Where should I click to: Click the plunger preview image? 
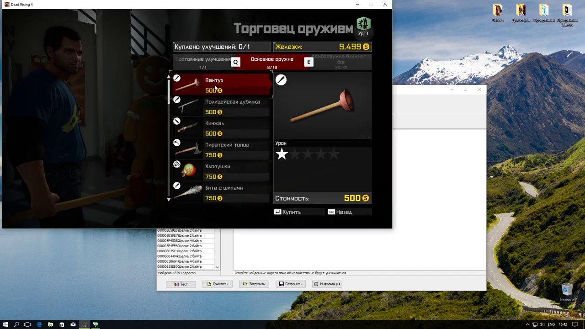pyautogui.click(x=323, y=106)
